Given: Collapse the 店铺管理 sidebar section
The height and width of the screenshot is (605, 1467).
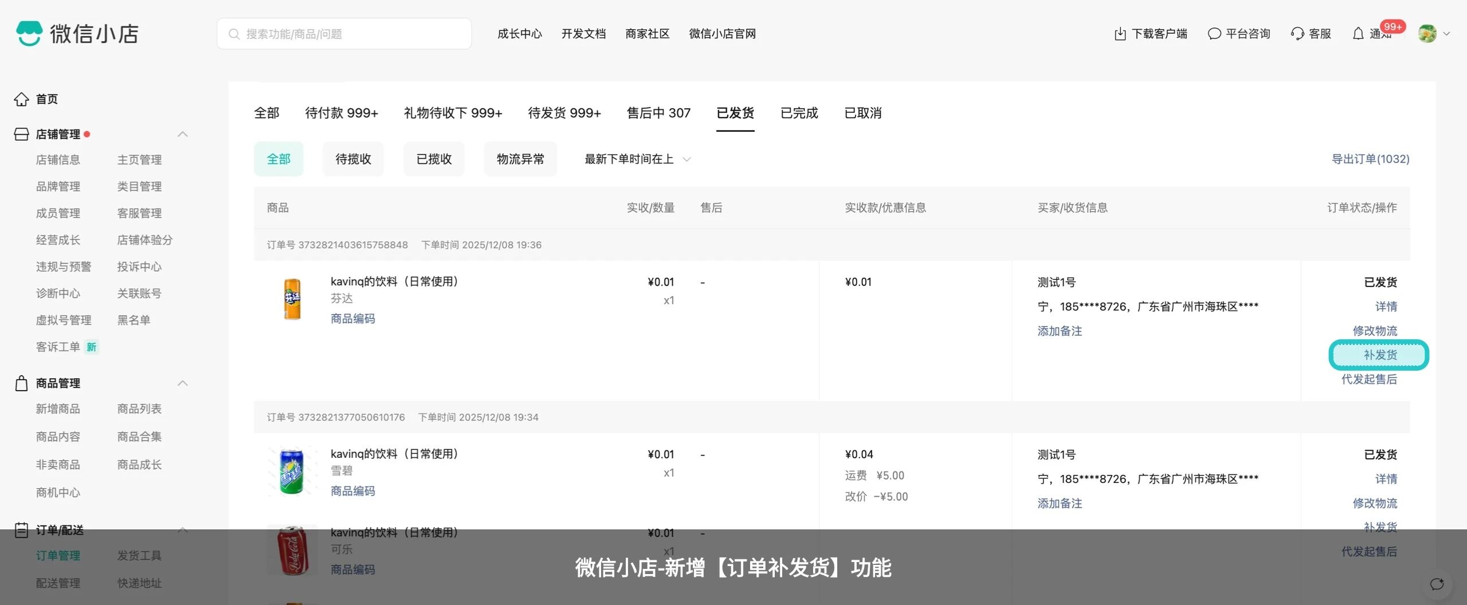Looking at the screenshot, I should pos(183,134).
